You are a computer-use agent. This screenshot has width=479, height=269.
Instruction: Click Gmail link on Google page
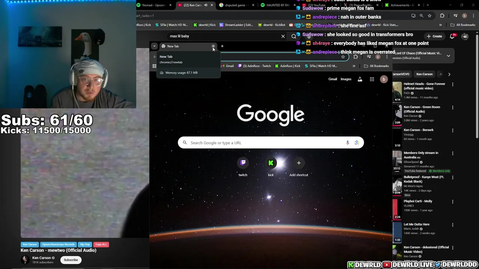coord(333,79)
